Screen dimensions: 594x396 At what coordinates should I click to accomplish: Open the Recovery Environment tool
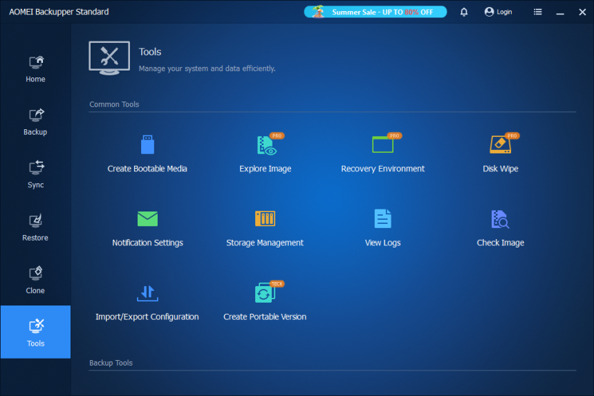pyautogui.click(x=382, y=145)
